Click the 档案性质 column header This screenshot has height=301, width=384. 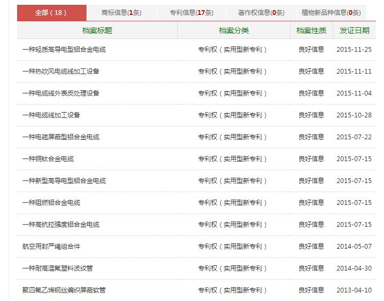[311, 30]
